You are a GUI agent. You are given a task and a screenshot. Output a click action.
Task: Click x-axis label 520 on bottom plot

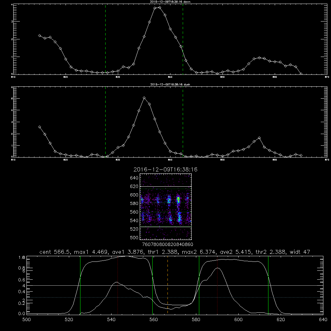tap(69, 319)
